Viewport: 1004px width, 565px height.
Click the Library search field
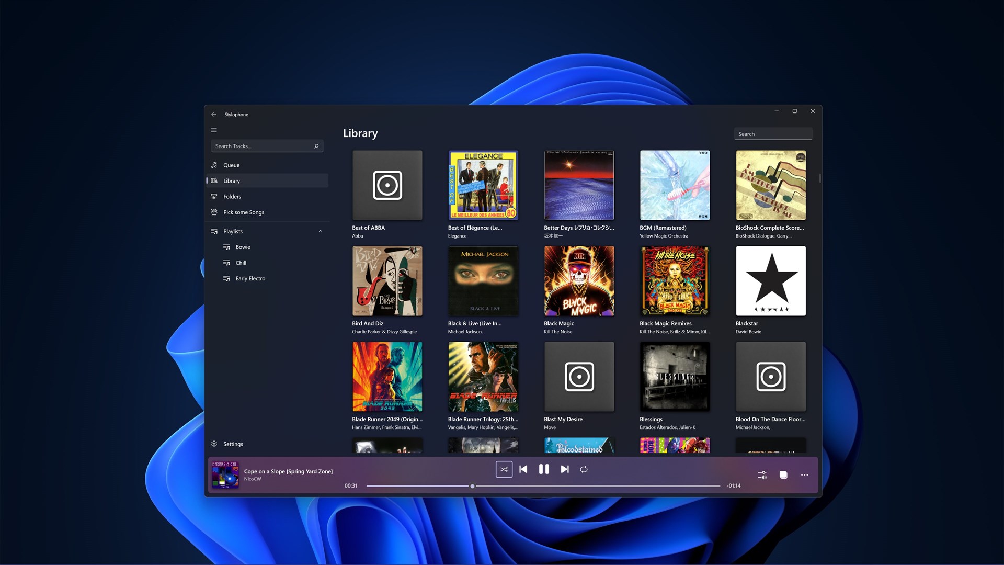(772, 134)
